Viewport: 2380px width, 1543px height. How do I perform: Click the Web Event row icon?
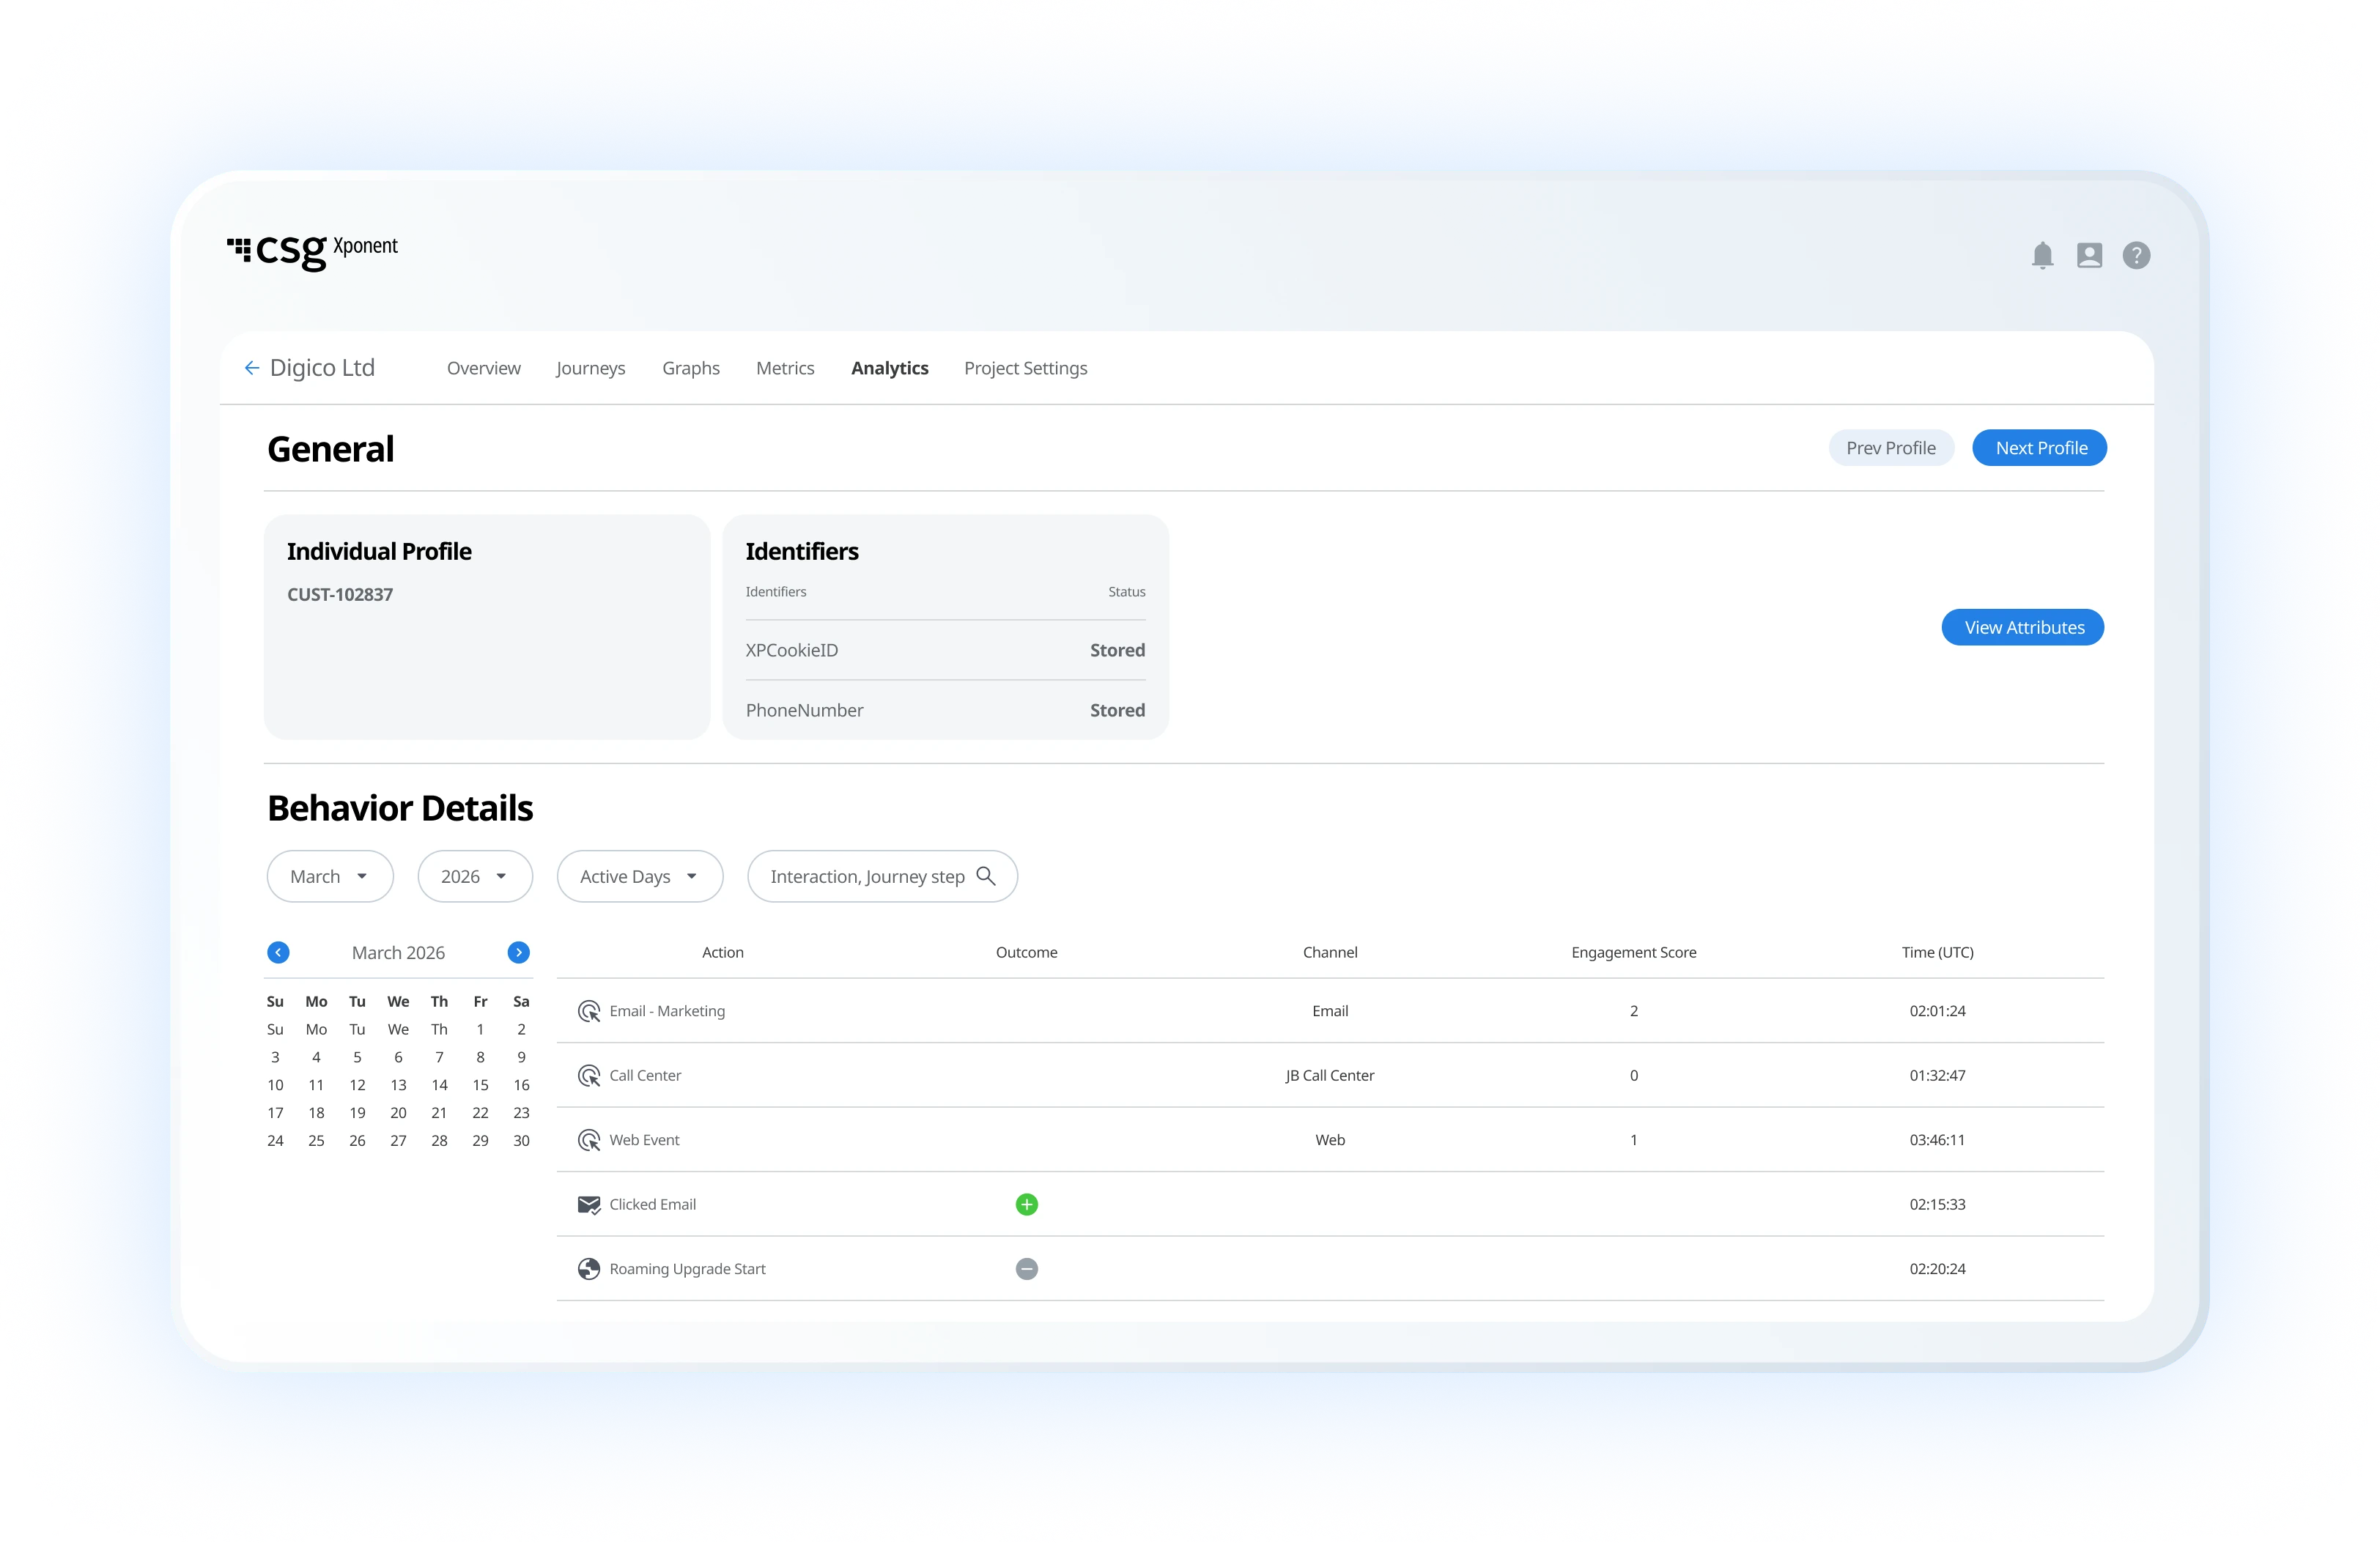pos(589,1140)
